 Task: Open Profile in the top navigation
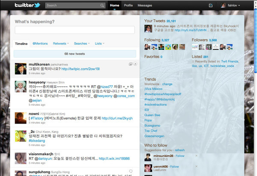[128, 6]
